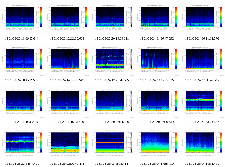Screen dimensions: 225x167
Task: Click the caption 1981-08-25 20:07:11.439
Action: 112,122
